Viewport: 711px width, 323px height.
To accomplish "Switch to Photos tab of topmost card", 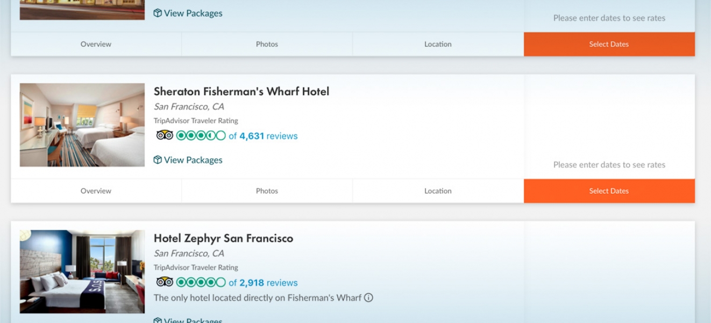I will 267,44.
